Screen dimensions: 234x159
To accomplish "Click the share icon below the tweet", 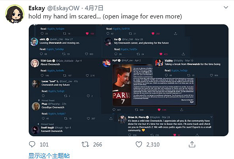I will 192,144.
